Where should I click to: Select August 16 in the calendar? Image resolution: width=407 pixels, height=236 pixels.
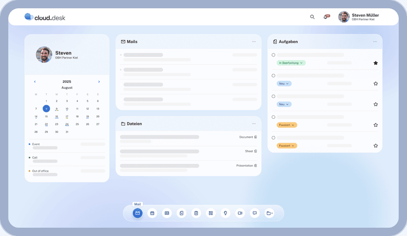(x=57, y=117)
